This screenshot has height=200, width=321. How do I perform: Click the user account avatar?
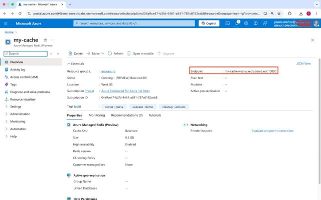tap(316, 23)
